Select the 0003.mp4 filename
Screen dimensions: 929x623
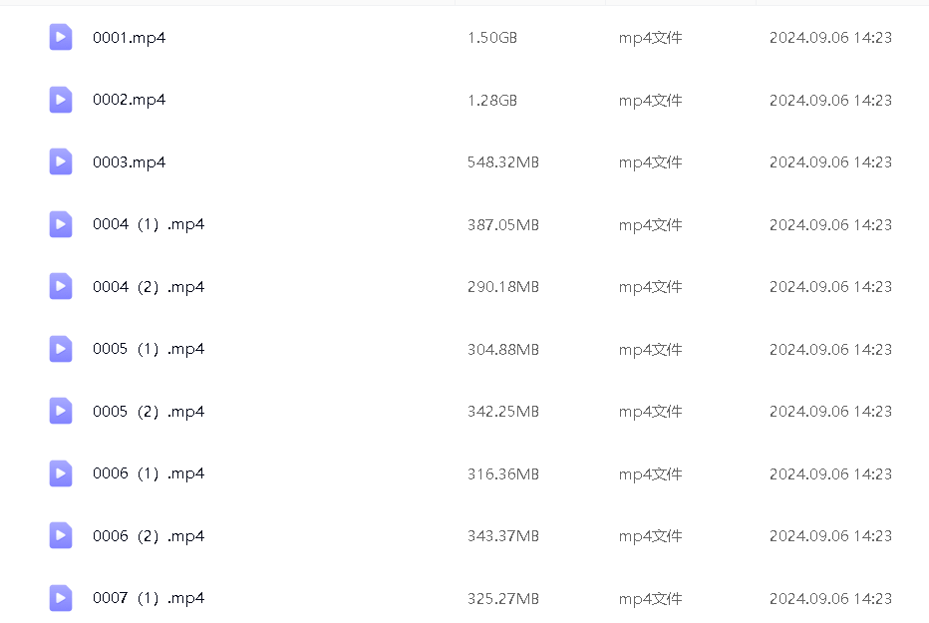[x=129, y=162]
